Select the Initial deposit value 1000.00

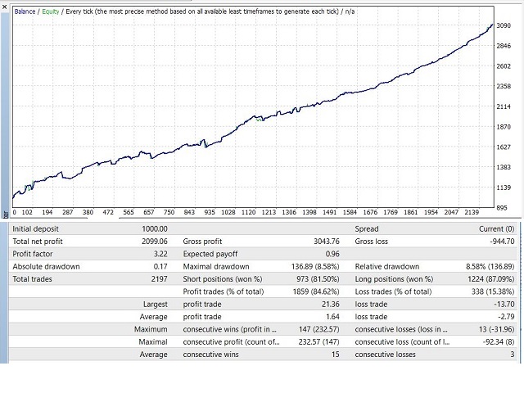[155, 229]
